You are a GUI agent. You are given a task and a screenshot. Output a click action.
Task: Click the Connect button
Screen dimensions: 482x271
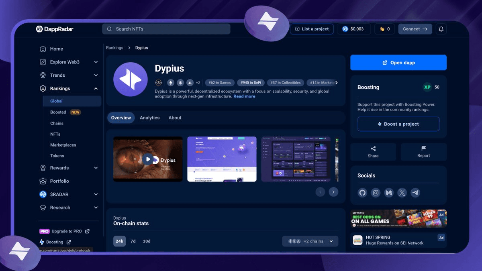tap(415, 29)
